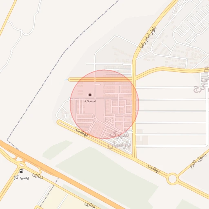This screenshot has height=209, width=209.
Task: Select the شهرک پارسیان neighborhood label
Action: point(119,140)
